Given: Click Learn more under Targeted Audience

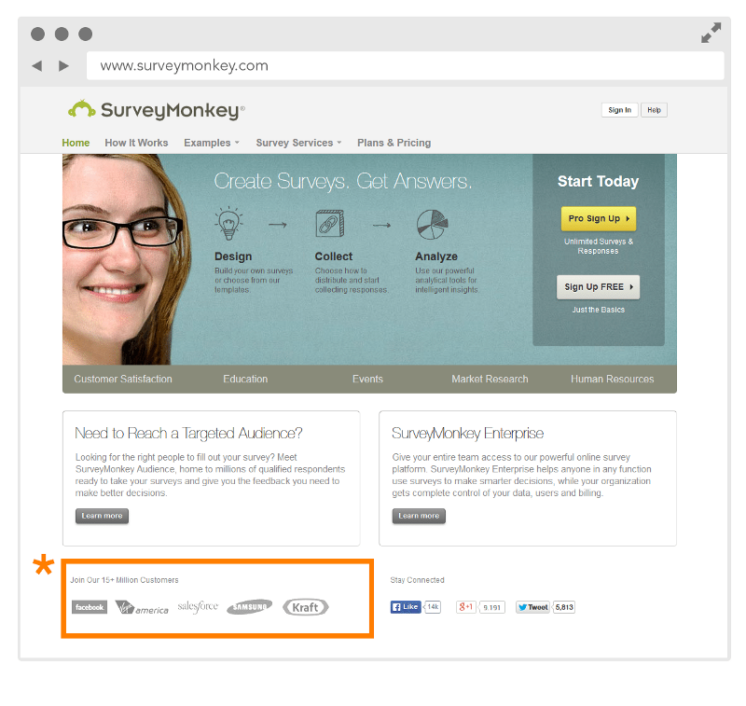Looking at the screenshot, I should pos(102,516).
